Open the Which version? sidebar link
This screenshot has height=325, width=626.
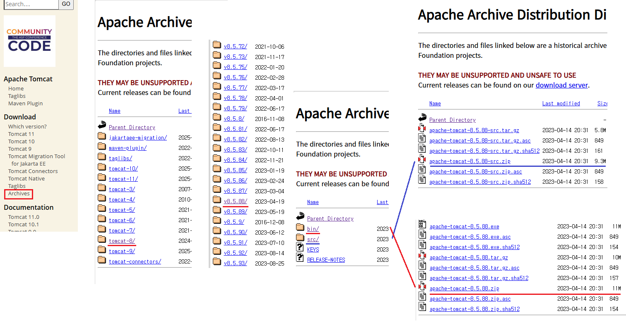pyautogui.click(x=27, y=127)
